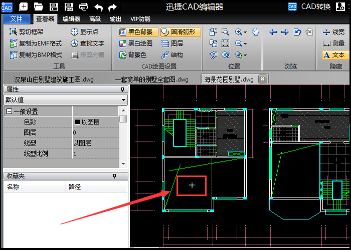Toggle the 圆滑弧形 option
This screenshot has height=250, width=351.
point(181,32)
